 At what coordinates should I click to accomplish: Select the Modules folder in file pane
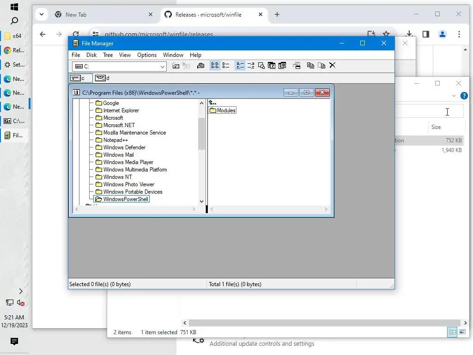point(223,110)
